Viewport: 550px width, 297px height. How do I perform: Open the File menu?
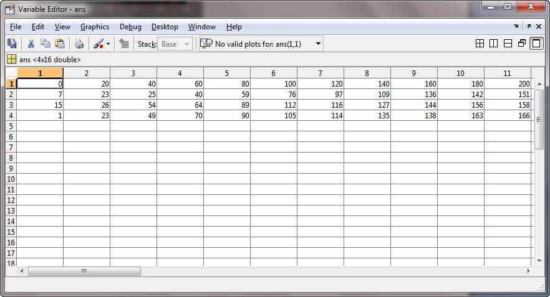pos(16,27)
